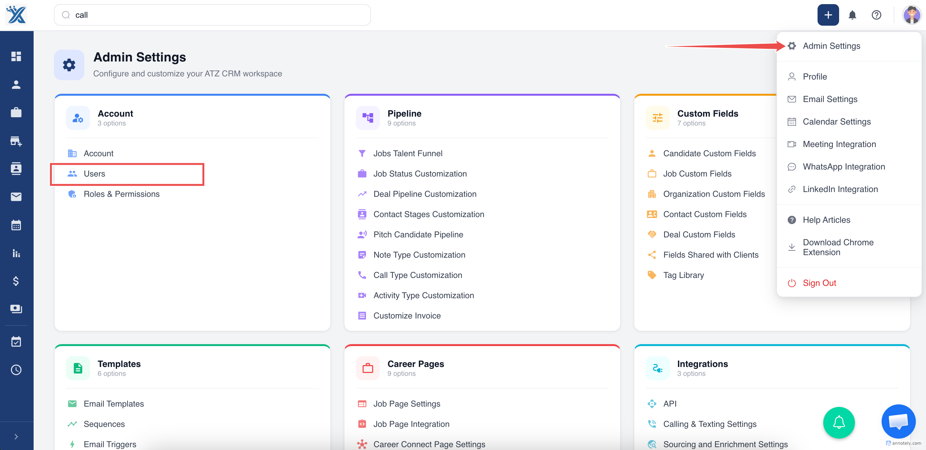Open Note Type Customization link
Image resolution: width=926 pixels, height=450 pixels.
pyautogui.click(x=419, y=255)
